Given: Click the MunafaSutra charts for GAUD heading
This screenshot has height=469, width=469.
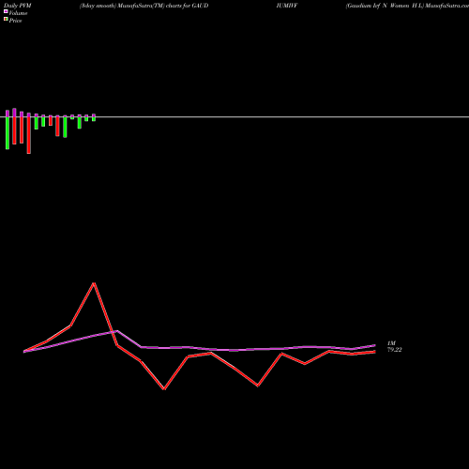Looking at the screenshot, I should point(144,6).
